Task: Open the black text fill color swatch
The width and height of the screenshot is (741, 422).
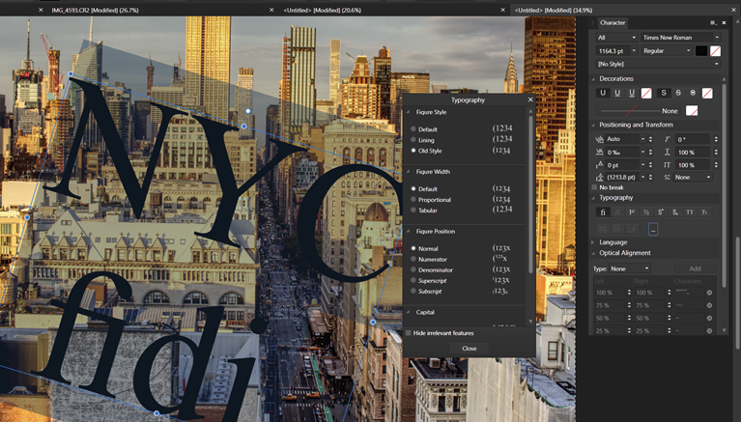Action: 701,50
